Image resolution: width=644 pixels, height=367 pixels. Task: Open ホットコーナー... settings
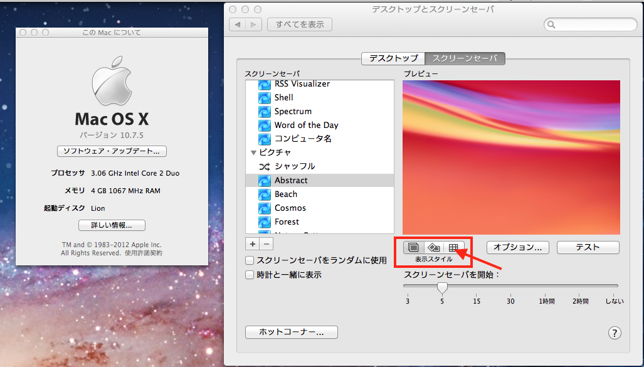[292, 332]
